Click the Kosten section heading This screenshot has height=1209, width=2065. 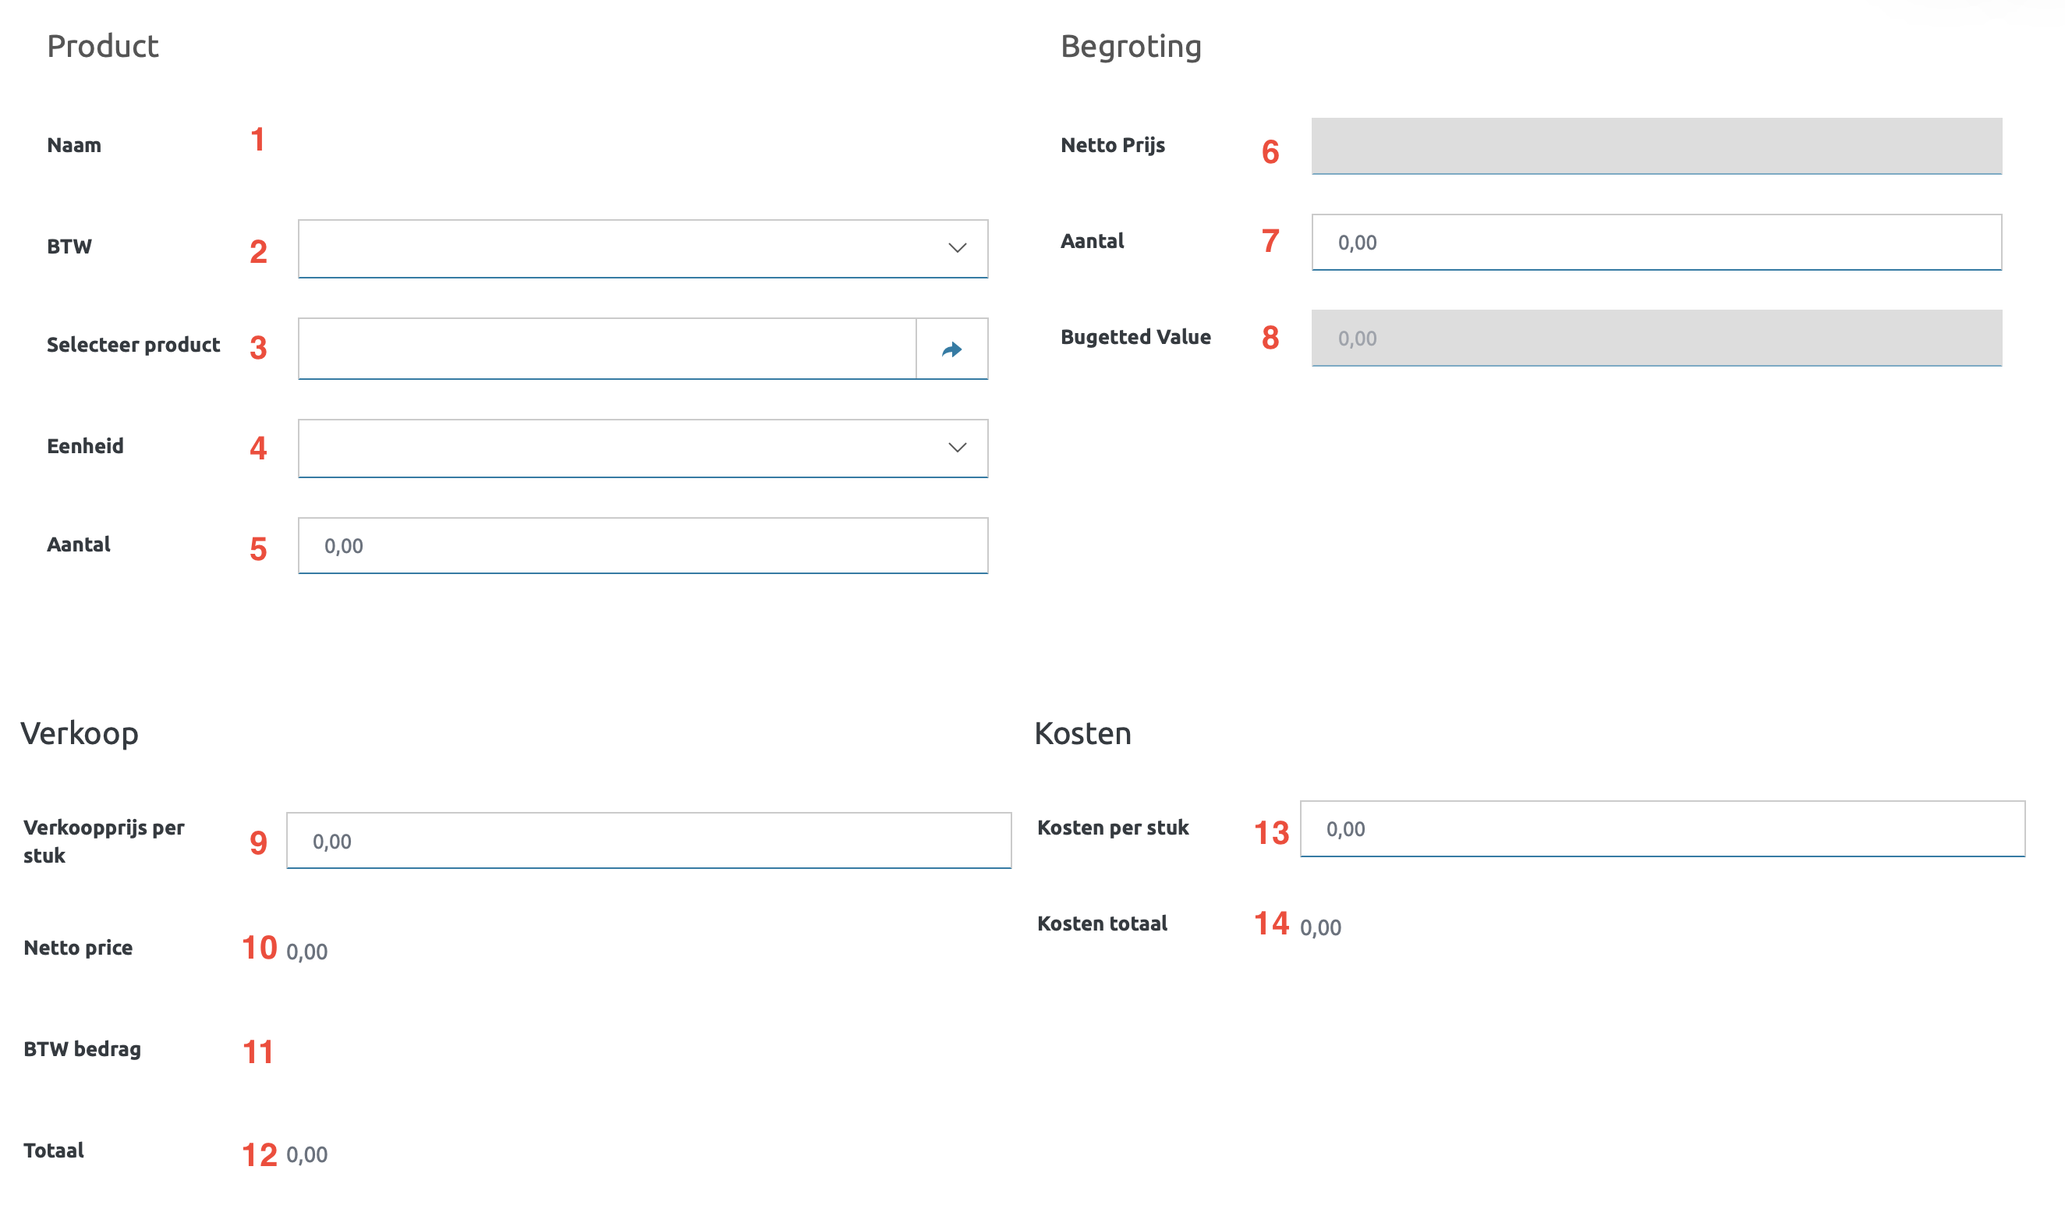[1082, 734]
